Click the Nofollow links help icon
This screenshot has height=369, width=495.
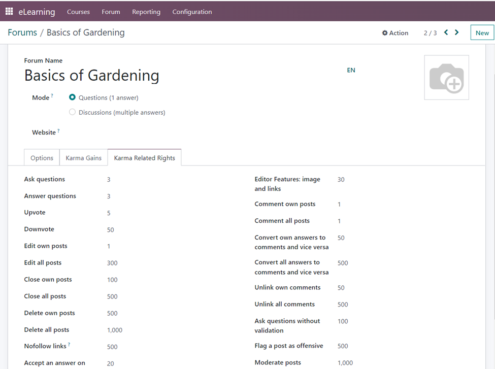(69, 345)
